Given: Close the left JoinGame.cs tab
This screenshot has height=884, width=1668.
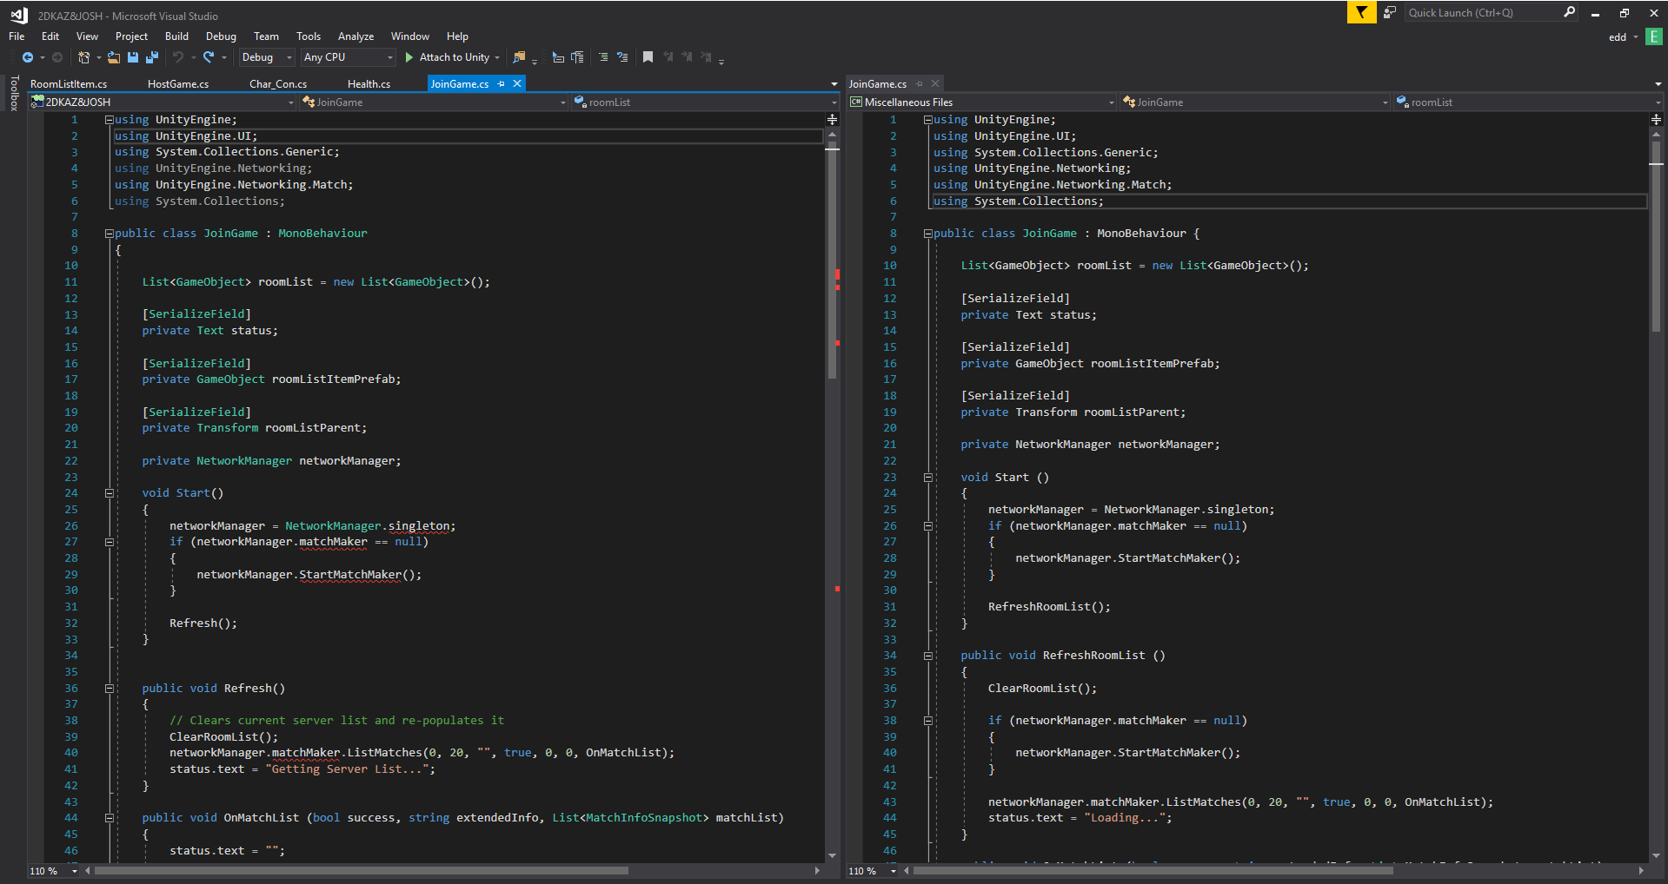Looking at the screenshot, I should [517, 83].
